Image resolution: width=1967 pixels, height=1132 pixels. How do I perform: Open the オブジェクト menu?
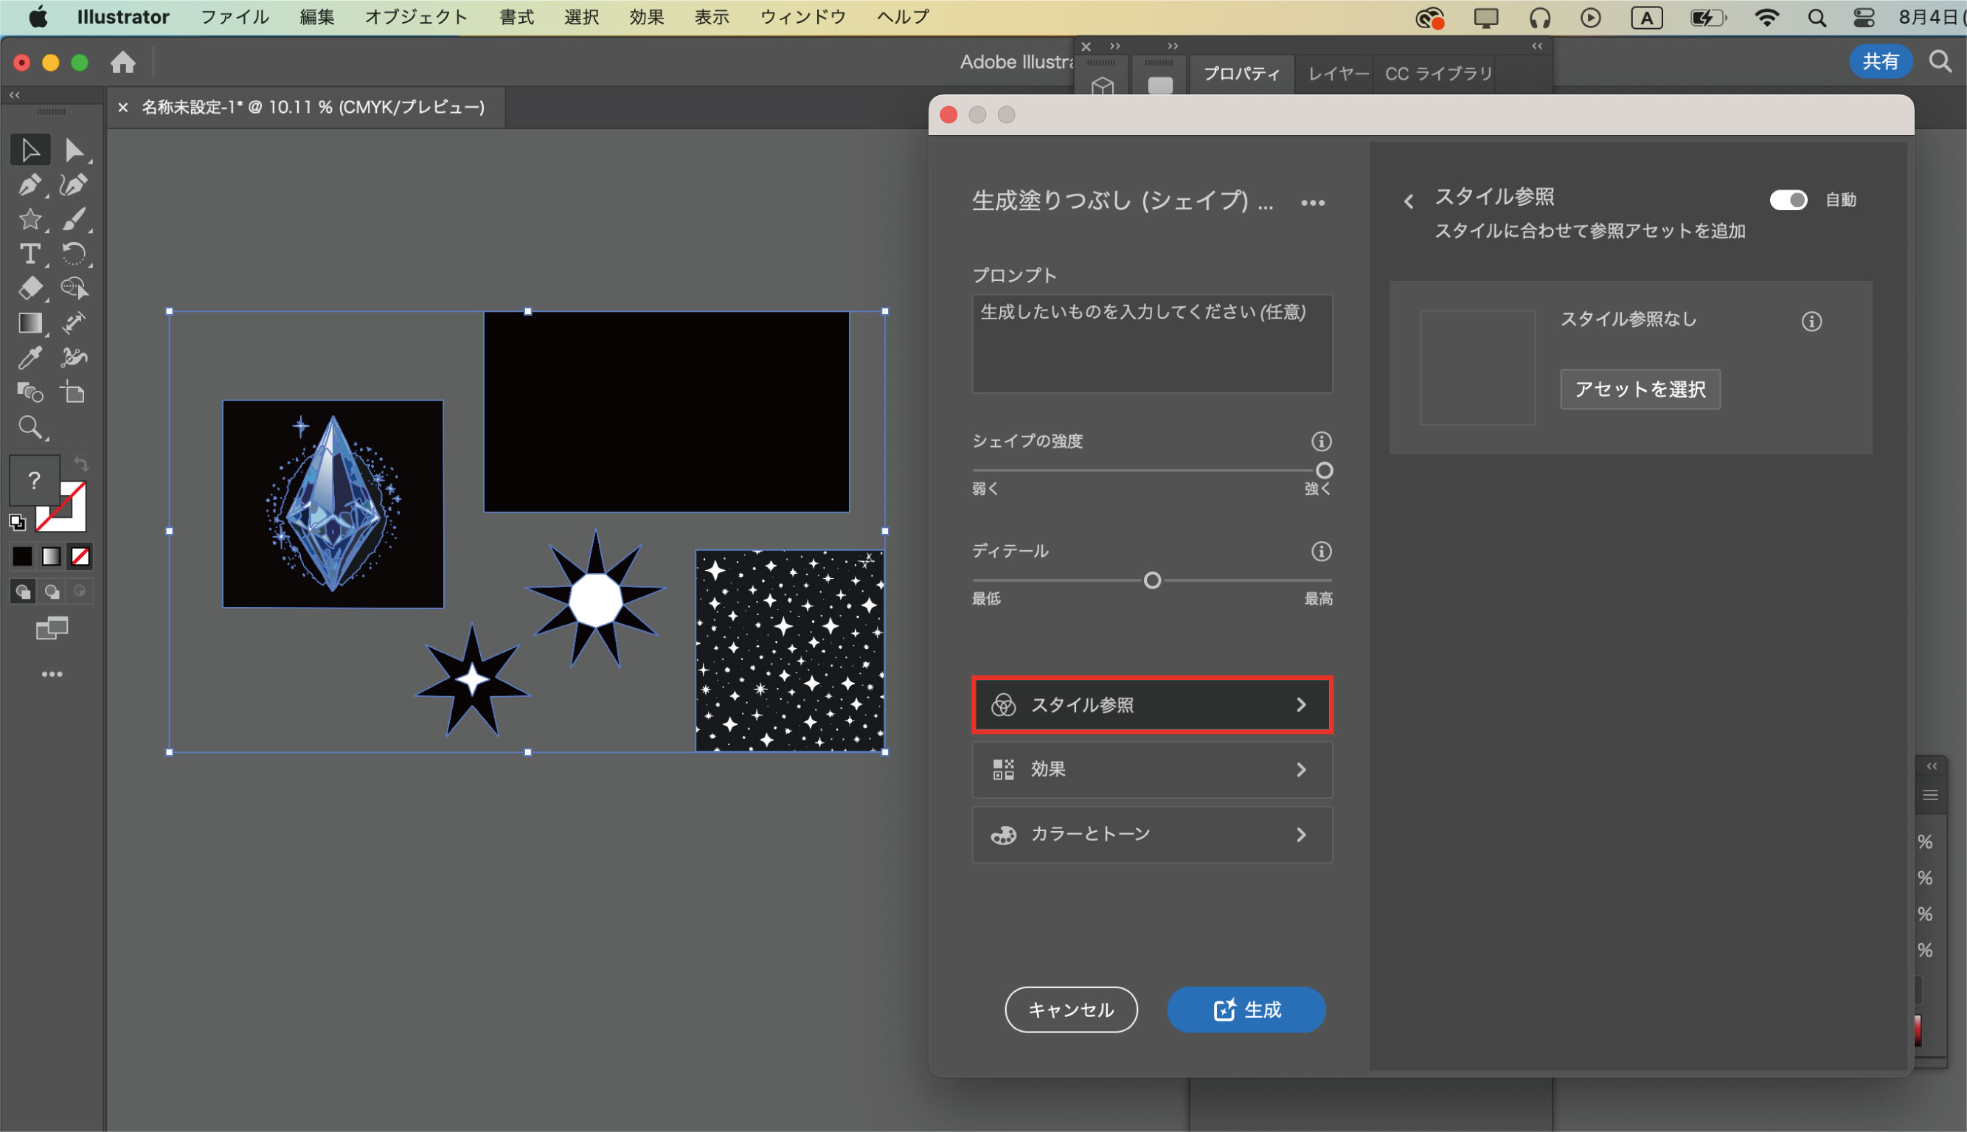coord(416,17)
